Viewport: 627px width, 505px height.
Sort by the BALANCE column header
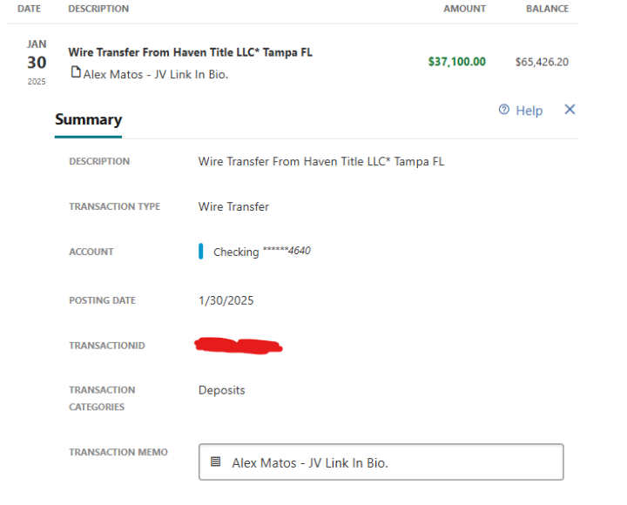tap(547, 9)
